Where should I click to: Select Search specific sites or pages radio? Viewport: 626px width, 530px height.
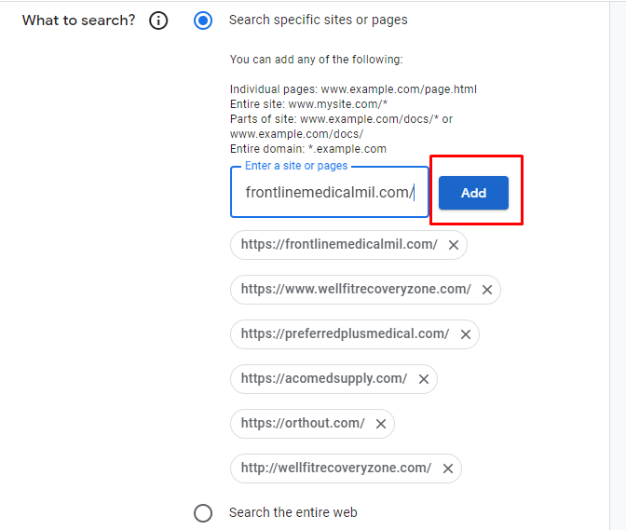[203, 20]
